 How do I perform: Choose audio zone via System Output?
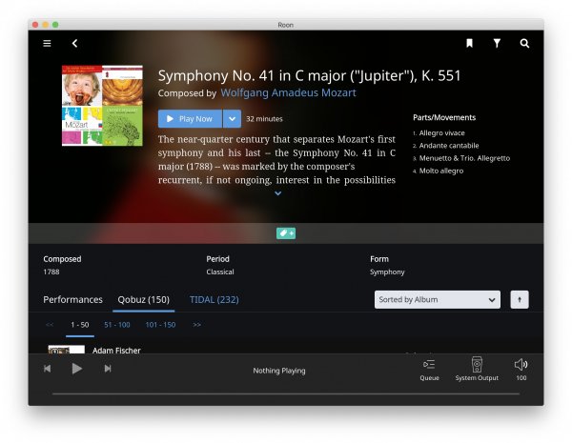pyautogui.click(x=477, y=369)
